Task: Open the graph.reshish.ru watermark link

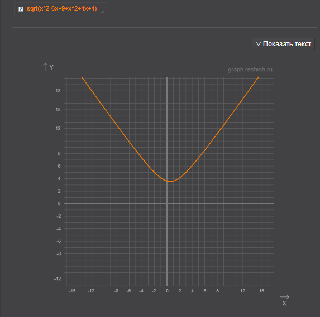Action: tap(250, 70)
